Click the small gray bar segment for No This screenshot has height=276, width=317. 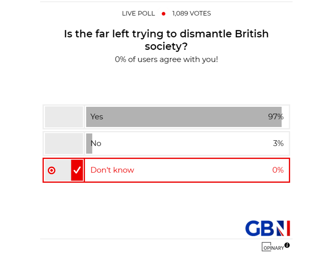pyautogui.click(x=89, y=143)
